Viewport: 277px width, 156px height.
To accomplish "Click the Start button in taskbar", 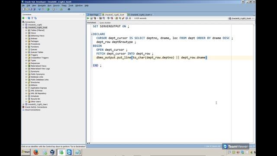I will [x=26, y=152].
